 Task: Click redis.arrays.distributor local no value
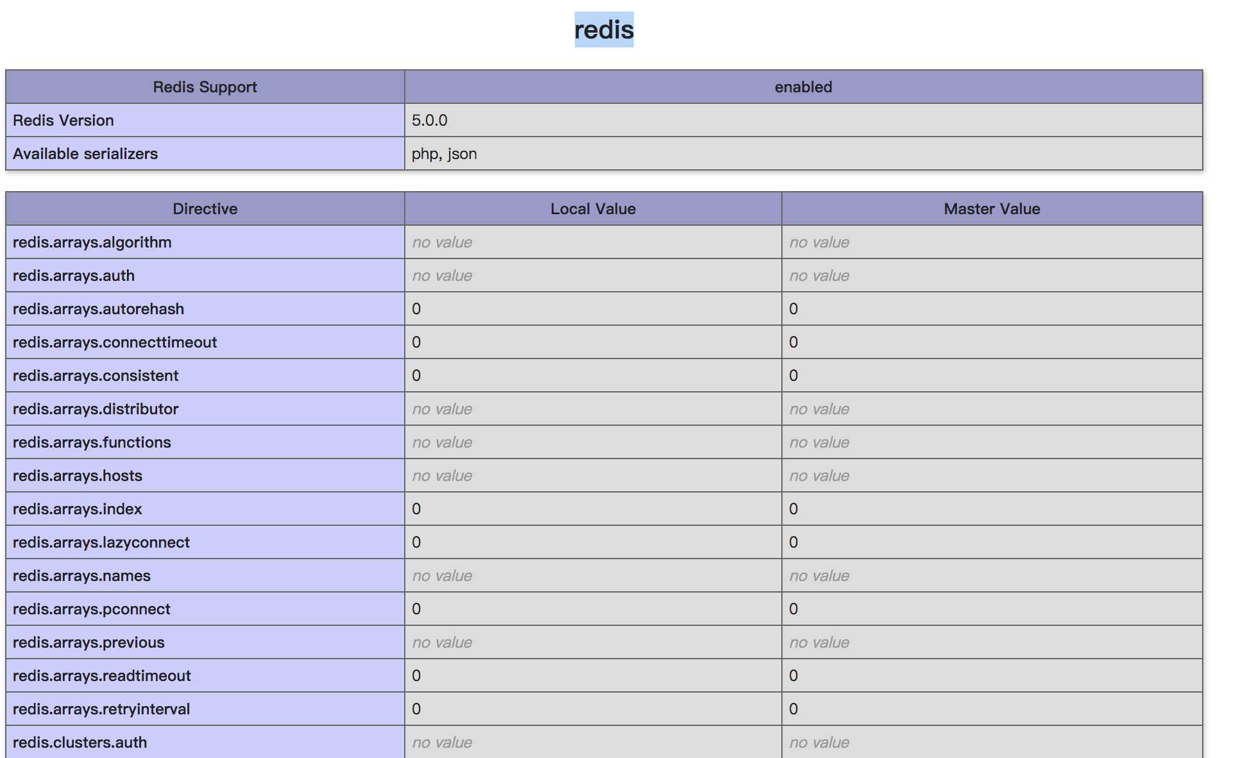click(442, 409)
